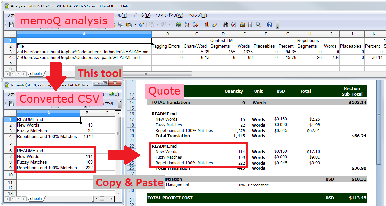
Task: Sort descending with the Z-A icon
Action: point(195,25)
